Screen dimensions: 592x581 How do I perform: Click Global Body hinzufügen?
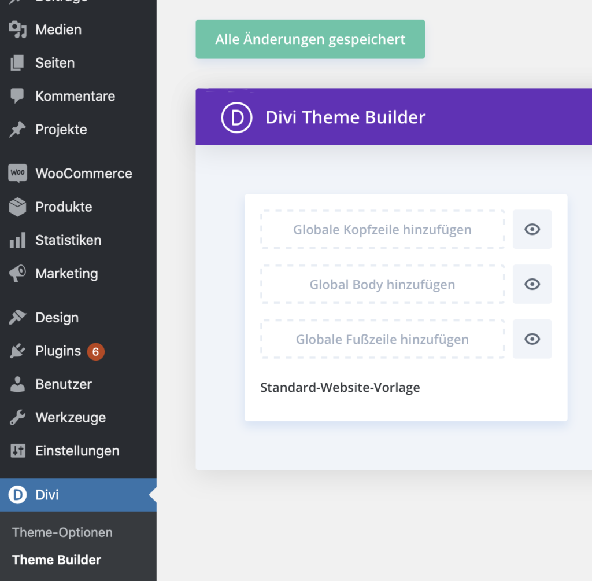click(383, 284)
